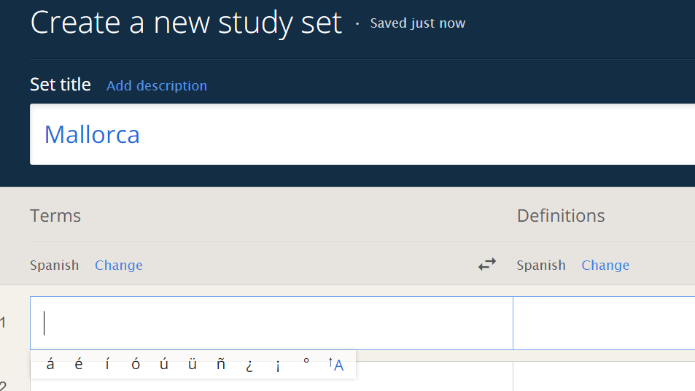Insert the ñ character
695x391 pixels.
tap(221, 365)
